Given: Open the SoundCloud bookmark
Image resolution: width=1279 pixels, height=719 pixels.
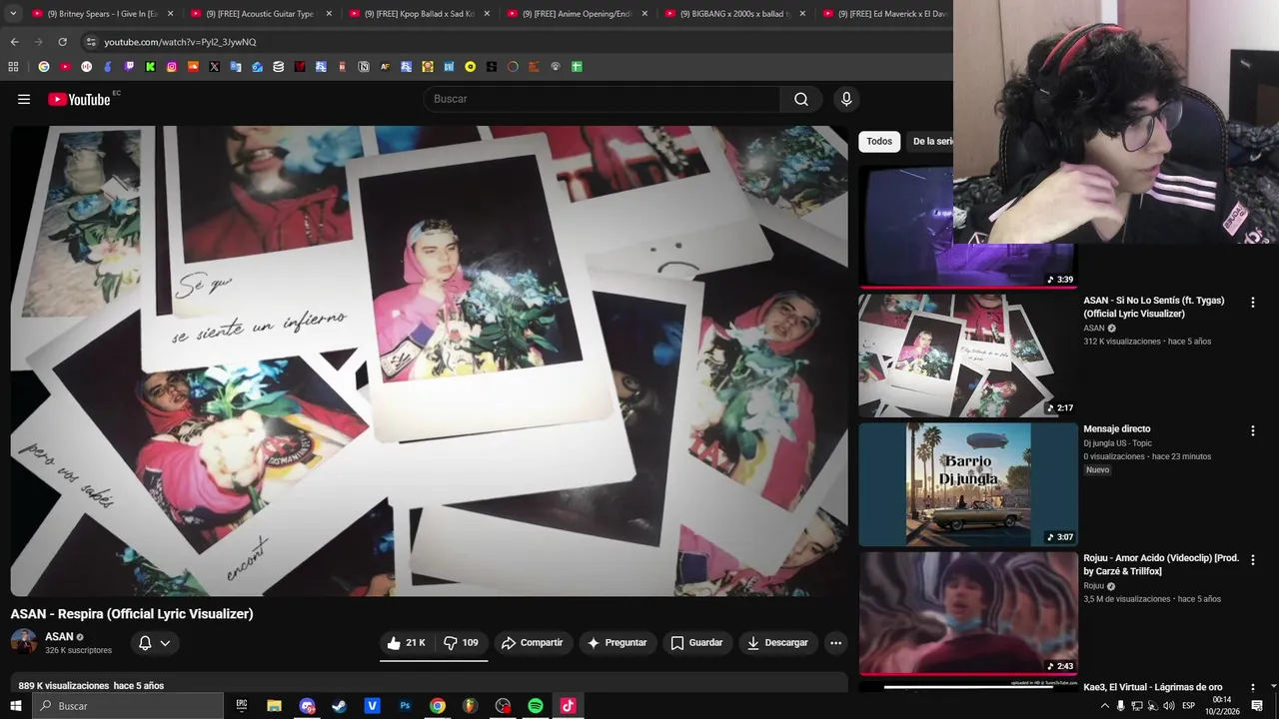Looking at the screenshot, I should tap(193, 67).
